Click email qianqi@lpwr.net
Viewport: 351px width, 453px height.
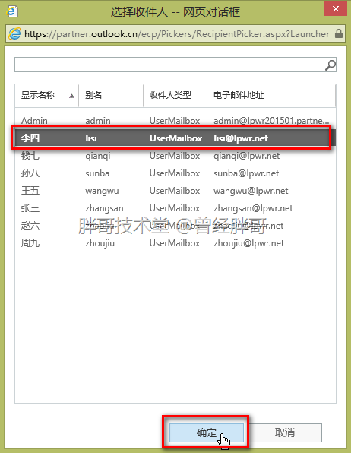click(x=247, y=156)
